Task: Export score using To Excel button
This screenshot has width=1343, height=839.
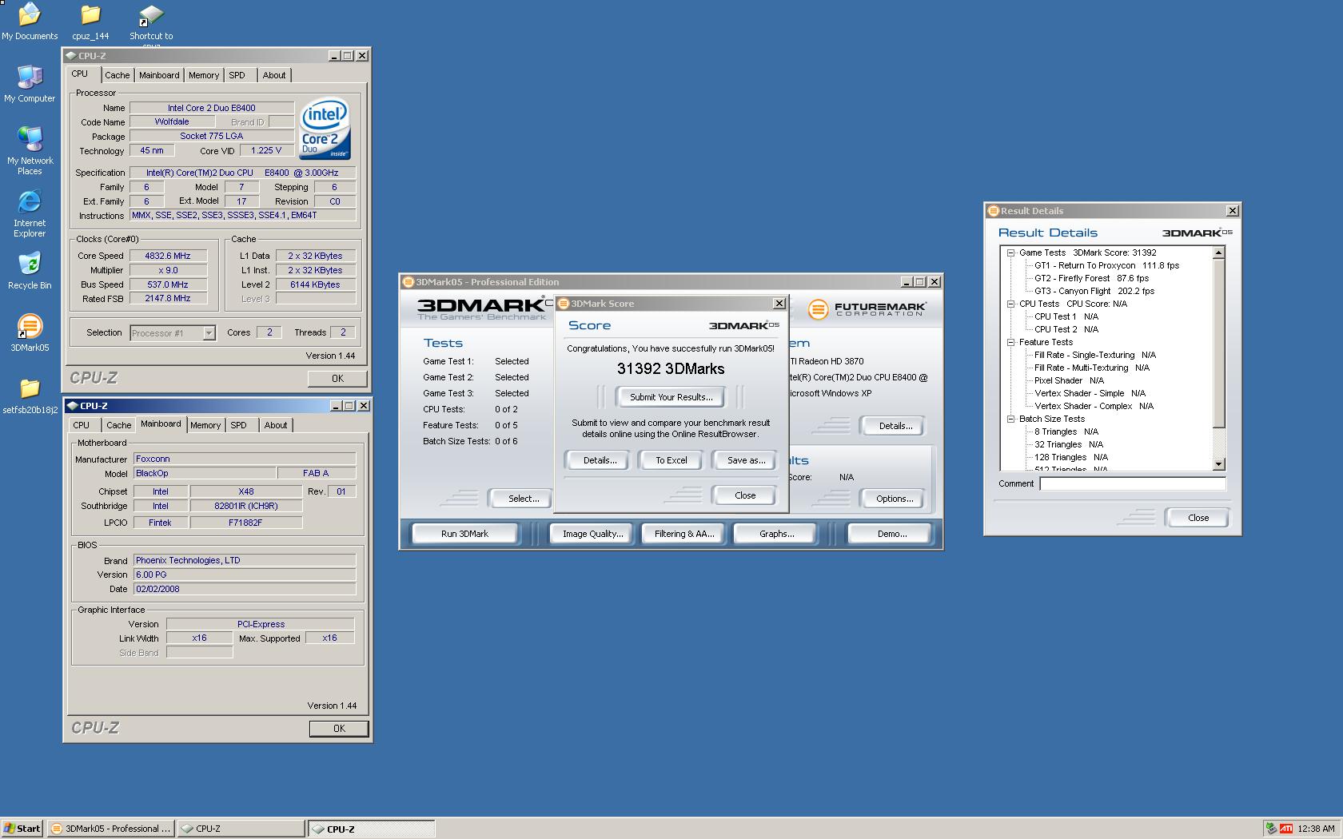Action: pyautogui.click(x=671, y=460)
